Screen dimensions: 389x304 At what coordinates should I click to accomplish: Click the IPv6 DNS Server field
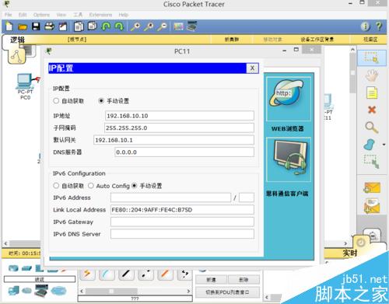point(182,234)
